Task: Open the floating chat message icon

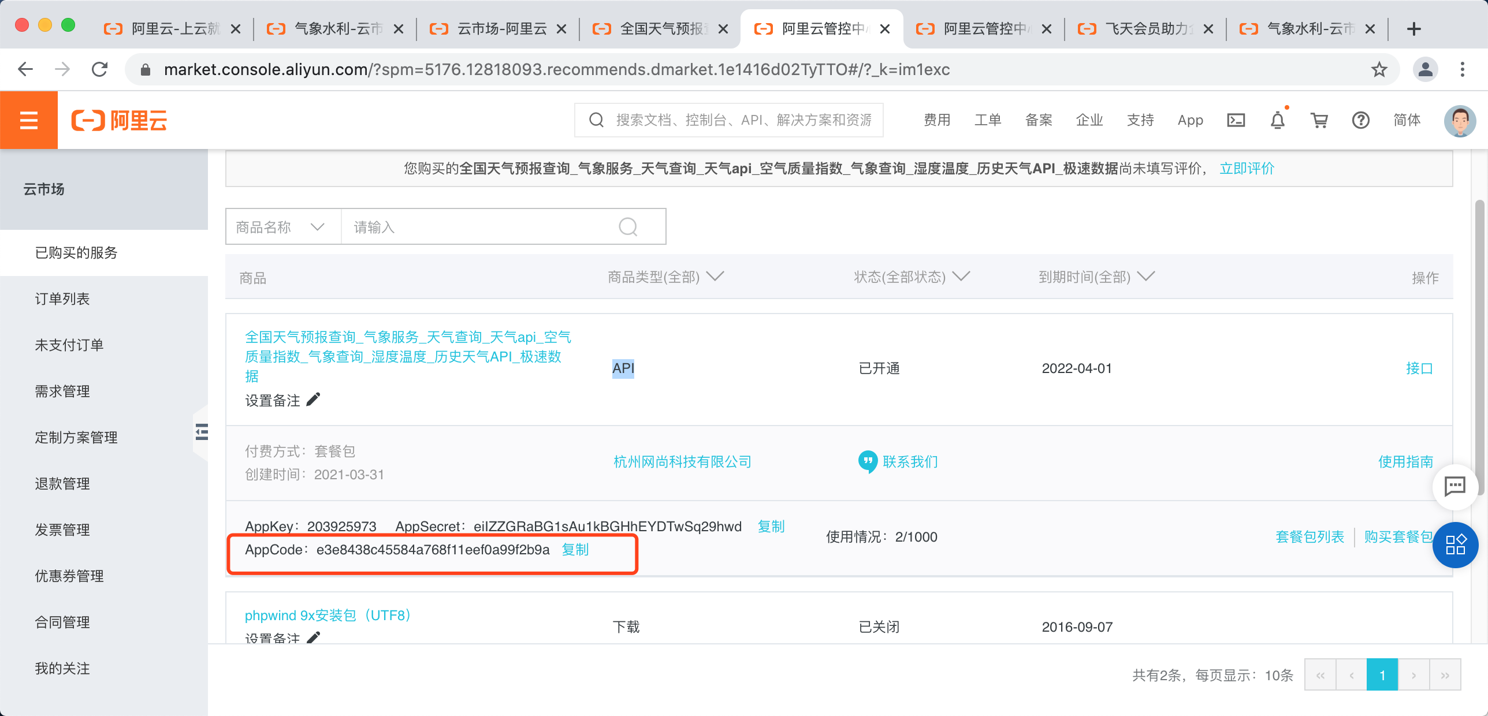Action: click(1454, 486)
